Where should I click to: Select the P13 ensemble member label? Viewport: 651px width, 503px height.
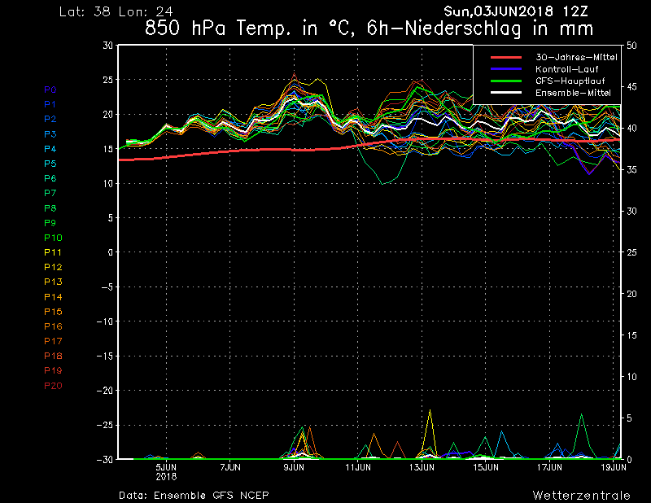pyautogui.click(x=52, y=282)
